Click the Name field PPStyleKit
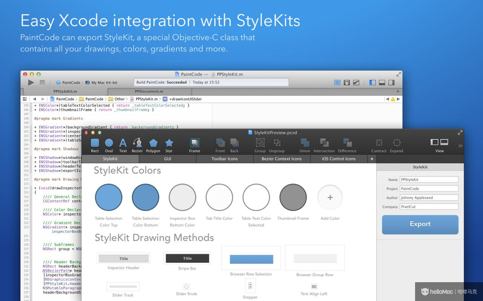483x301 pixels. click(x=429, y=179)
